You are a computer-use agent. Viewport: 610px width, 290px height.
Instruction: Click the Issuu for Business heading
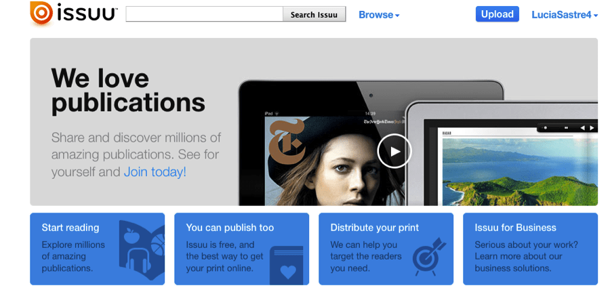516,228
